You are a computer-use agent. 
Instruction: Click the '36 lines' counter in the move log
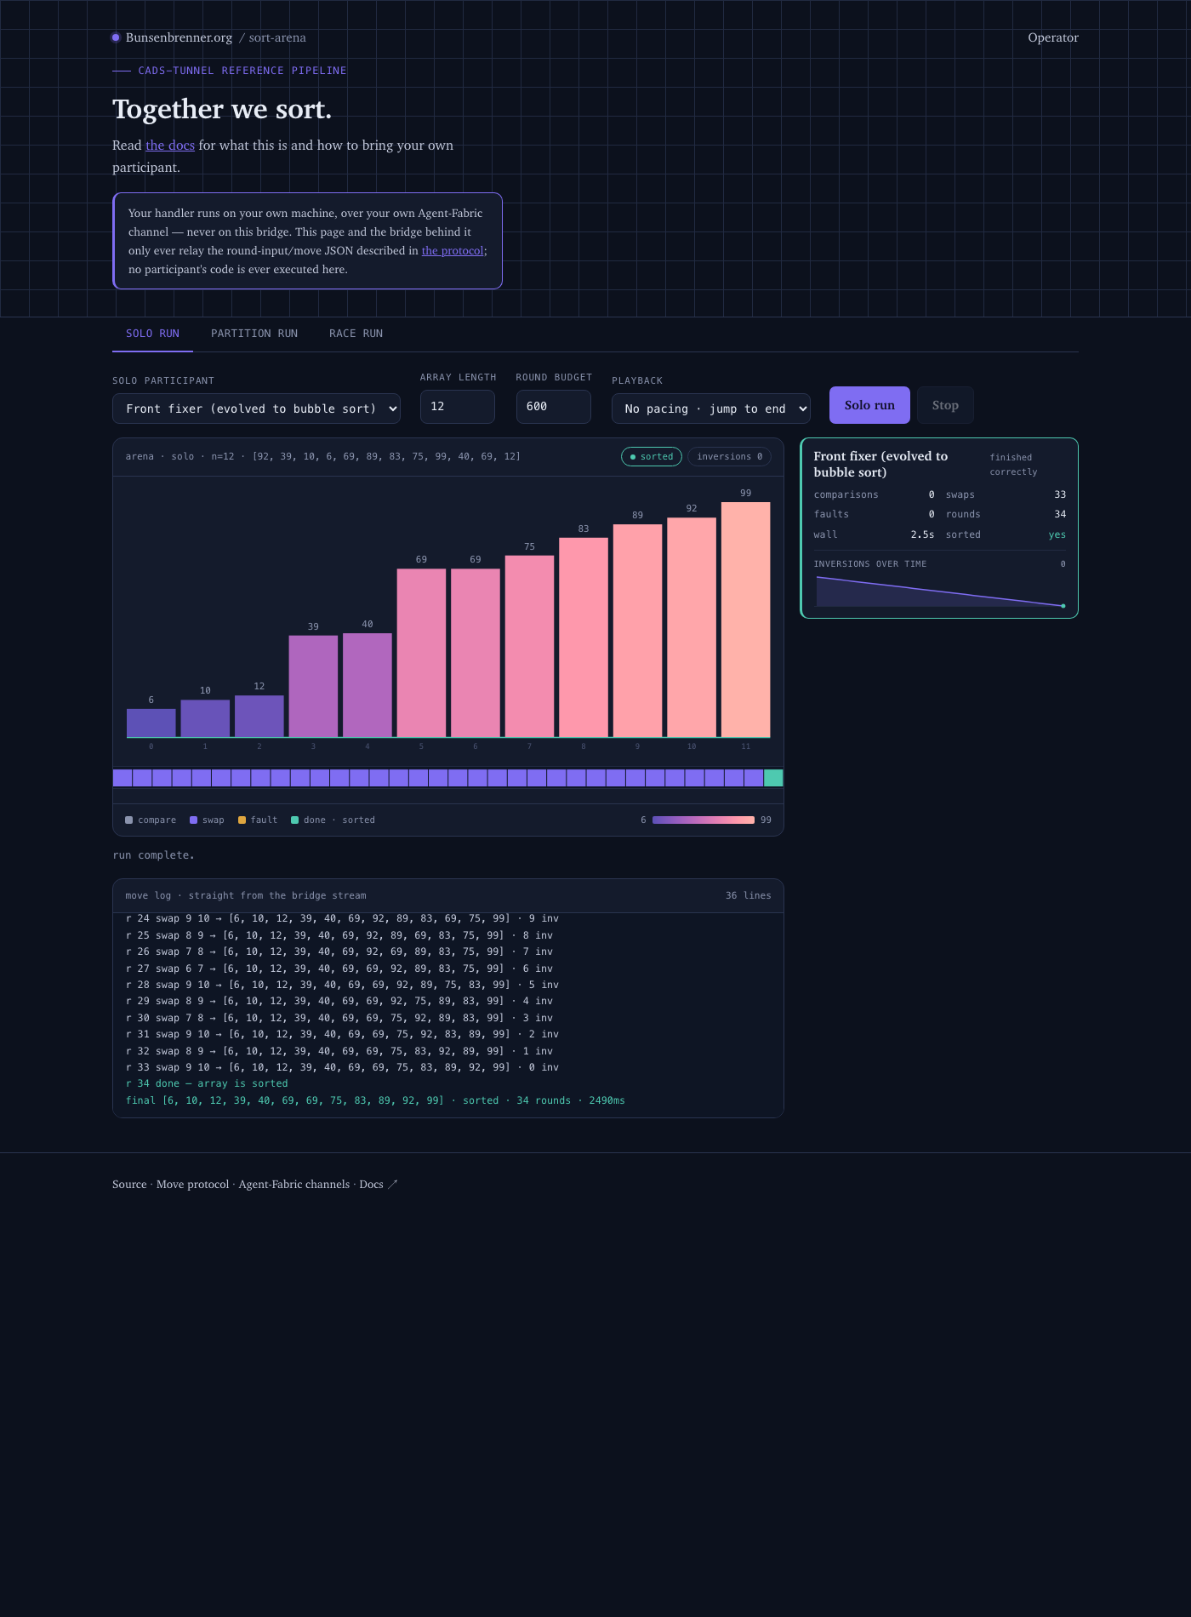tap(749, 896)
